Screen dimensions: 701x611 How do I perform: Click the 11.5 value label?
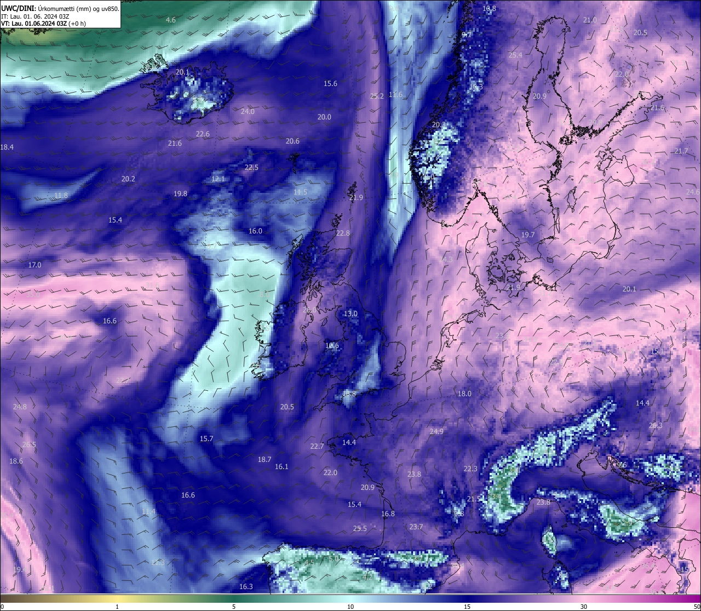click(x=300, y=192)
